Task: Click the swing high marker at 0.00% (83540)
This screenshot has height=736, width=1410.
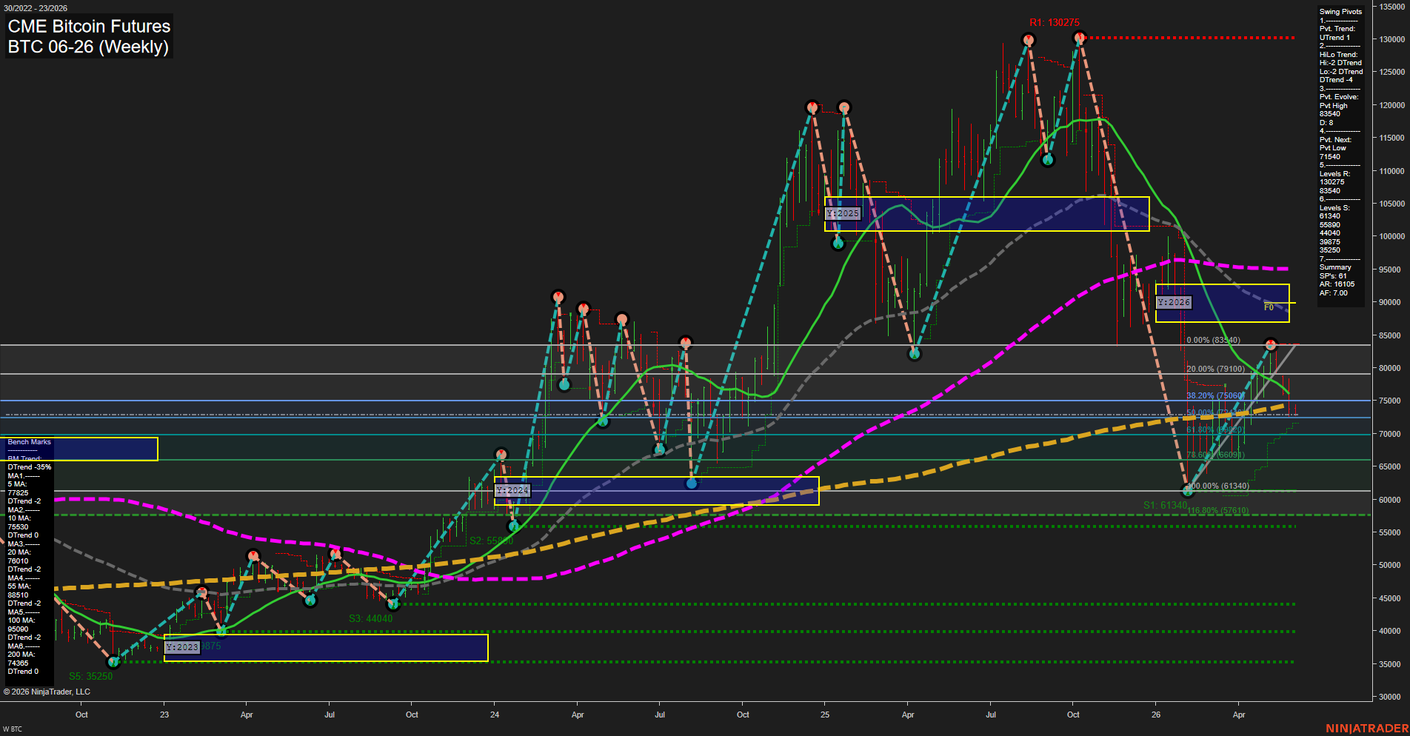Action: click(1271, 345)
